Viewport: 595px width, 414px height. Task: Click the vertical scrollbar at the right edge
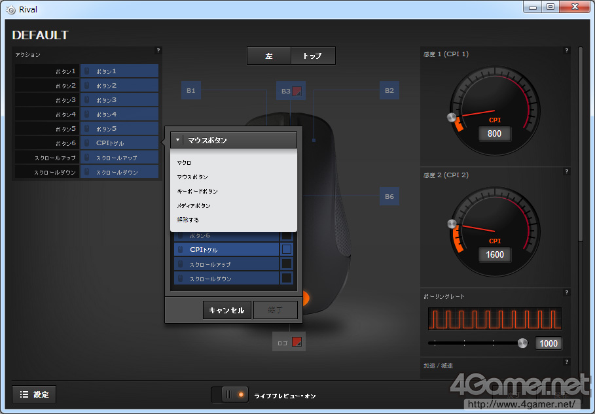click(x=580, y=144)
